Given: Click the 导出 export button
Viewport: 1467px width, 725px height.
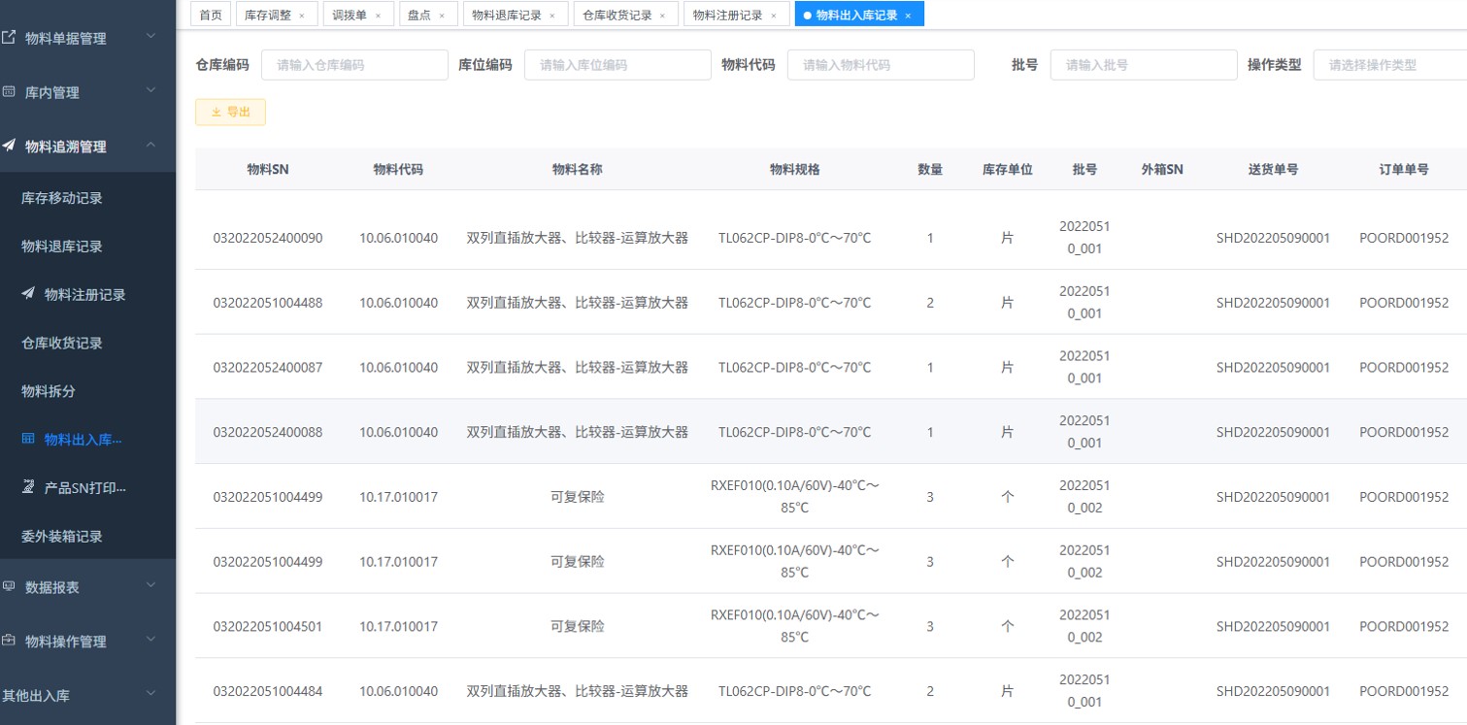Looking at the screenshot, I should coord(230,113).
